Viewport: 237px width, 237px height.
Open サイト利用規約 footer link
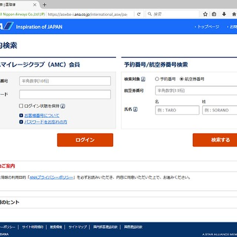tap(33, 227)
